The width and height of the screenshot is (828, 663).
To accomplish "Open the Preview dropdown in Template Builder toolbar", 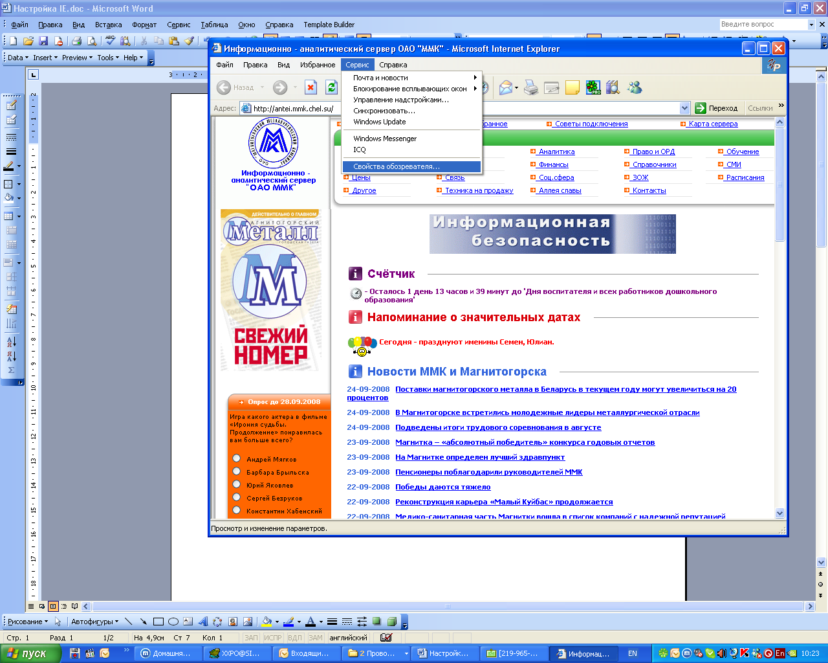I will tap(77, 58).
